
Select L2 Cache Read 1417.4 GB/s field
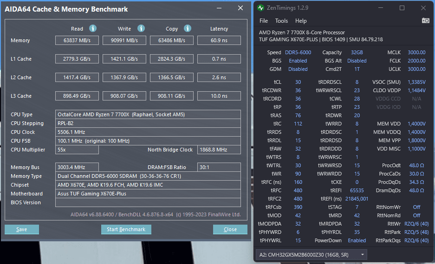click(x=77, y=77)
